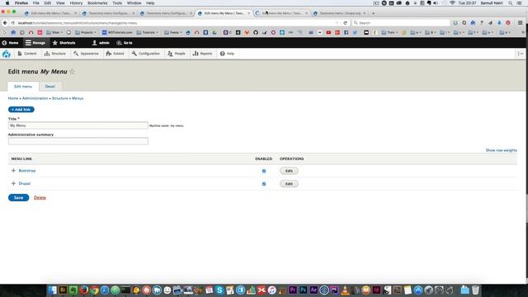Launch Chrome from the dock
The width and height of the screenshot is (528, 297).
point(94,290)
